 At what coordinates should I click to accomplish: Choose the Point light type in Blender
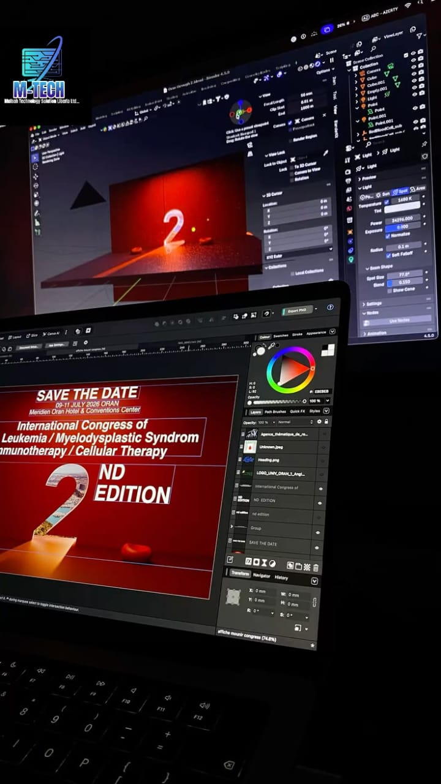tap(367, 197)
